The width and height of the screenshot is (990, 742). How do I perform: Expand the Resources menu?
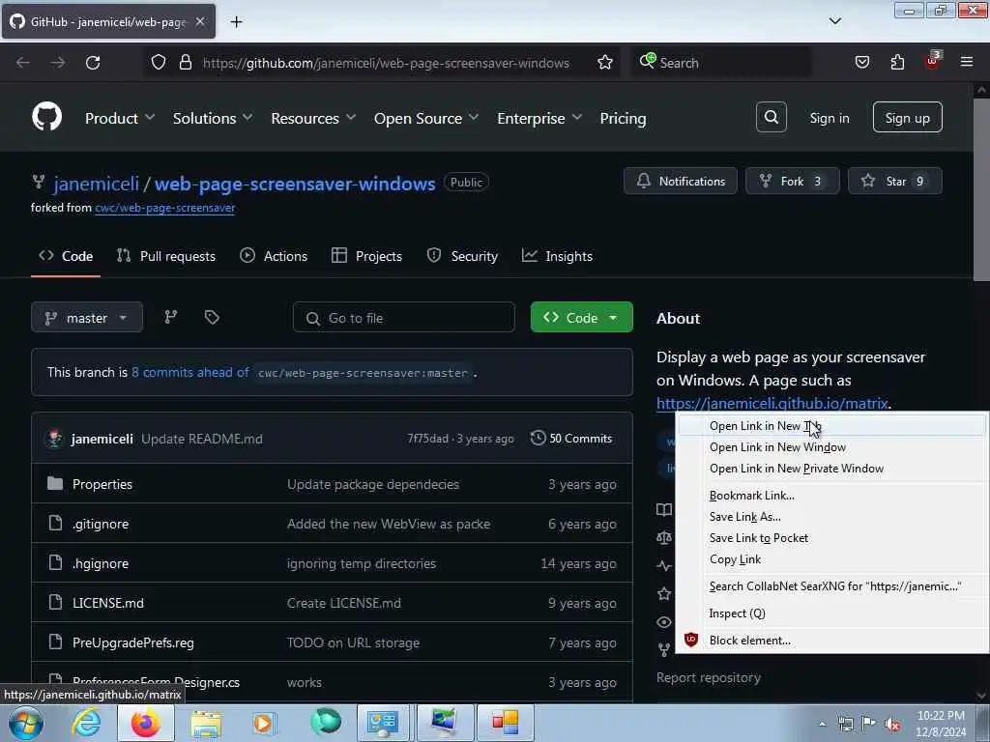coord(313,118)
